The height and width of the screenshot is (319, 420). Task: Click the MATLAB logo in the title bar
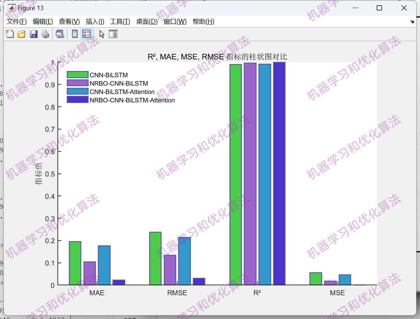[12, 8]
